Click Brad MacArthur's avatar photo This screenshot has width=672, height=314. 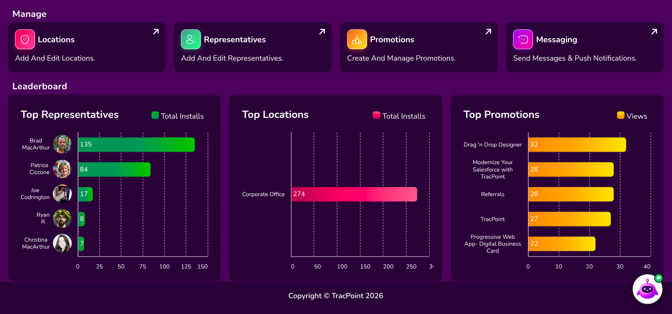click(x=62, y=144)
